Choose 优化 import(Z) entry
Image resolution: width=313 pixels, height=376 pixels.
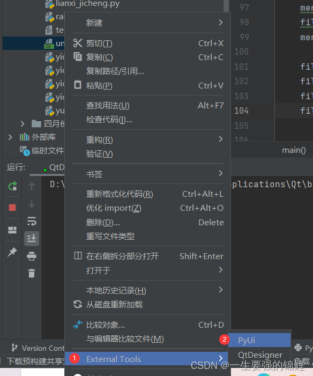[x=147, y=208]
